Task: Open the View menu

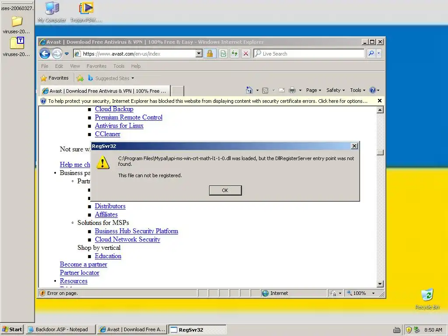Action: point(75,66)
